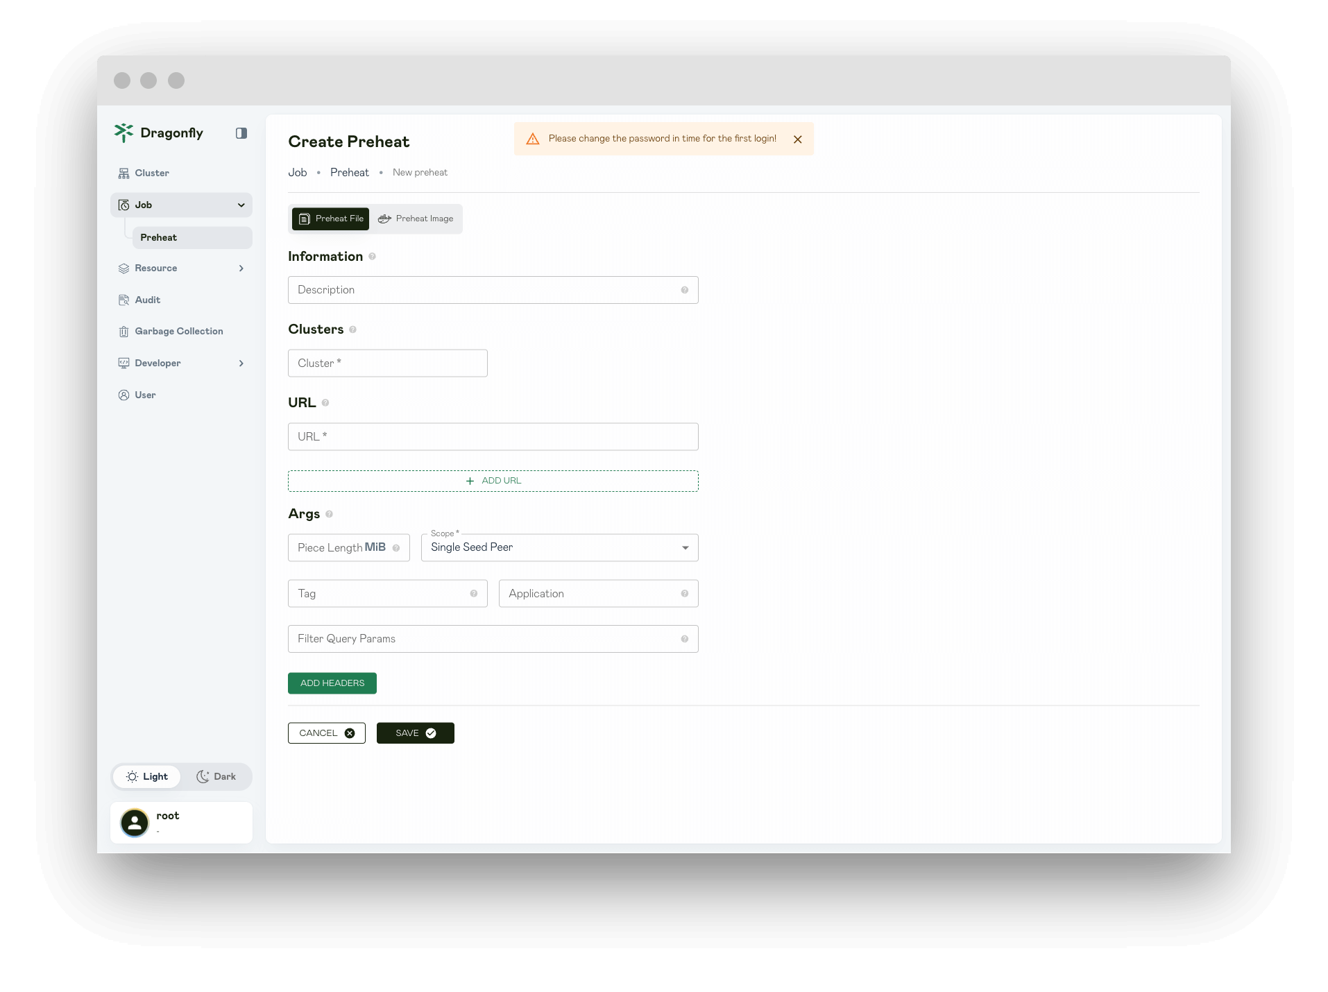Viewport: 1328px width, 992px height.
Task: Open the Scope dropdown showing Single Seed Peer
Action: point(560,548)
